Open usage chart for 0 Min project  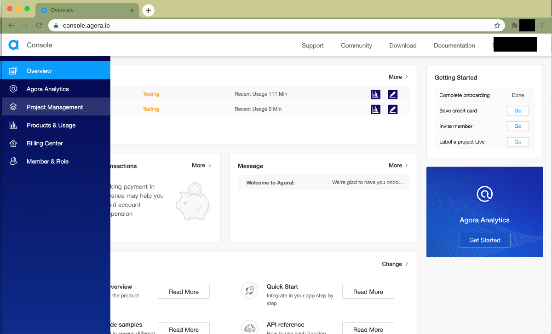coord(375,109)
